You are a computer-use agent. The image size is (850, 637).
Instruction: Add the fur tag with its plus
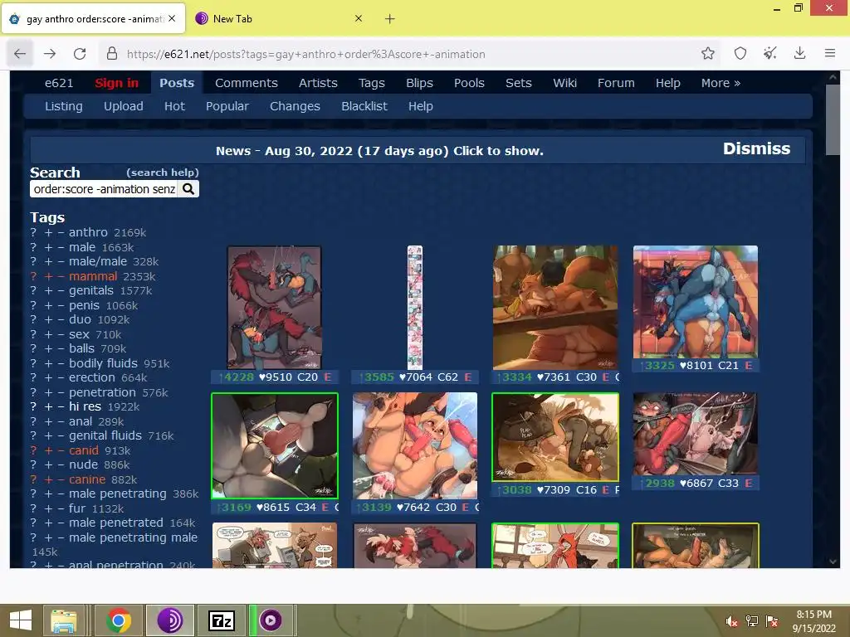[48, 508]
